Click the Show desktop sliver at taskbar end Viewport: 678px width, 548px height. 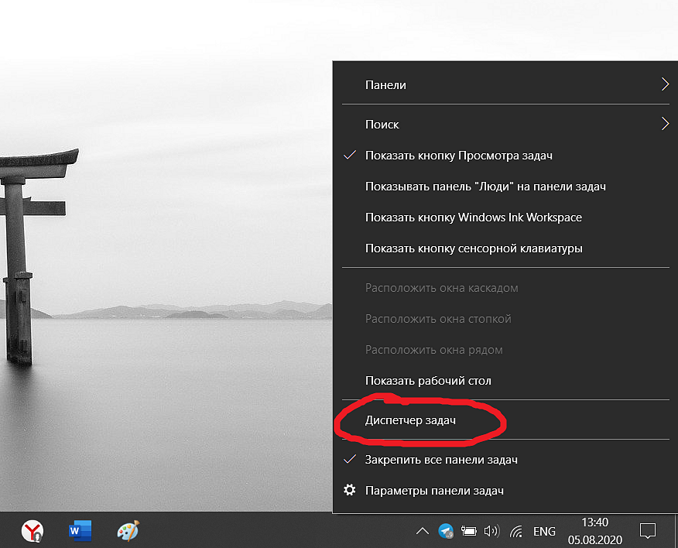click(676, 531)
